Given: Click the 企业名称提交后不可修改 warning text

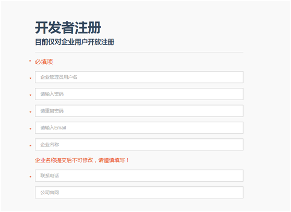Looking at the screenshot, I should [64, 160].
